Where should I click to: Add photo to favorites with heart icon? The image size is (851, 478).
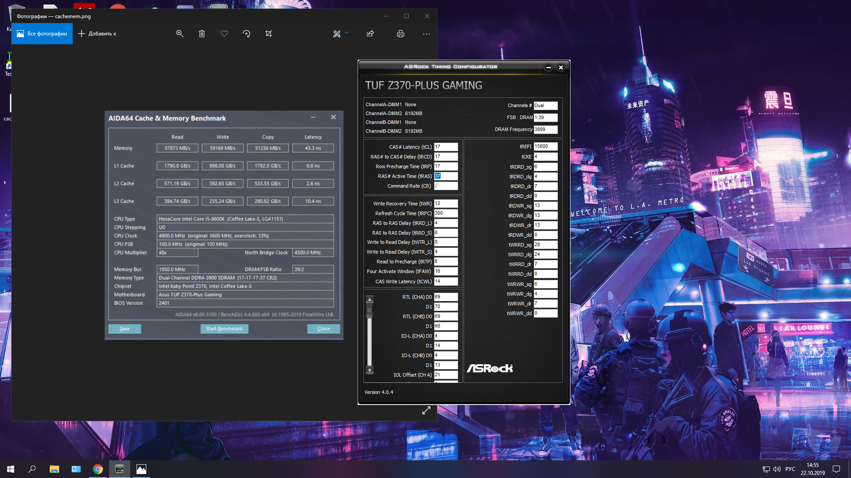[x=224, y=34]
